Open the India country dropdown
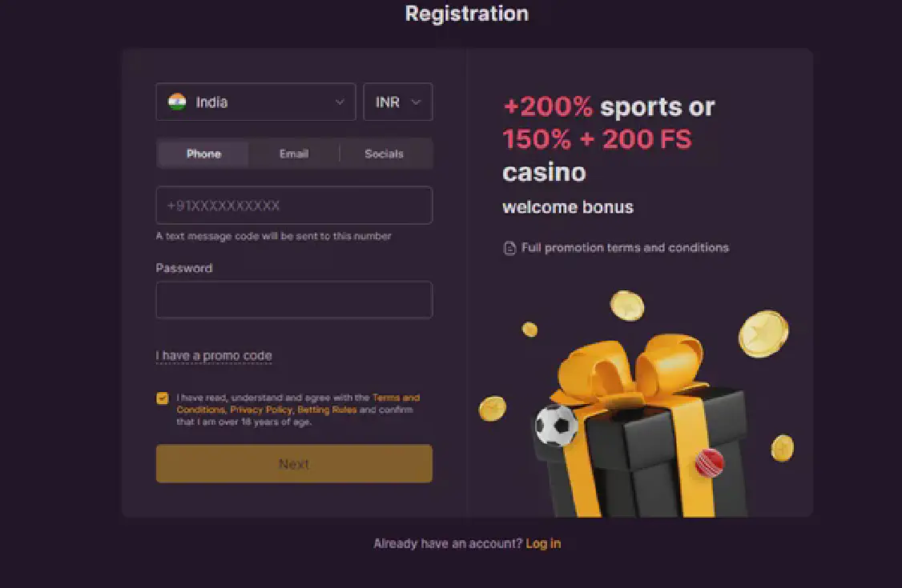This screenshot has height=588, width=902. (x=256, y=102)
